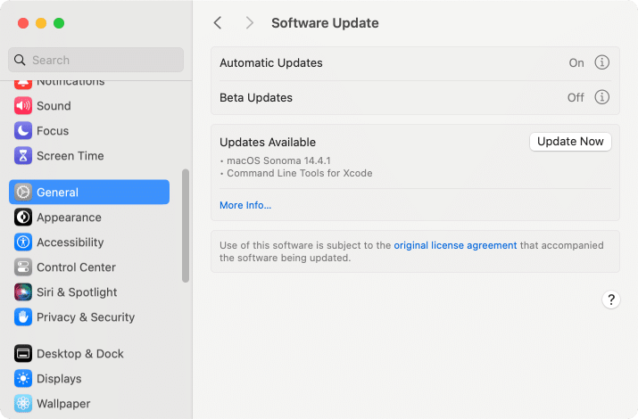
Task: Select Displays label in the sidebar
Action: [59, 379]
